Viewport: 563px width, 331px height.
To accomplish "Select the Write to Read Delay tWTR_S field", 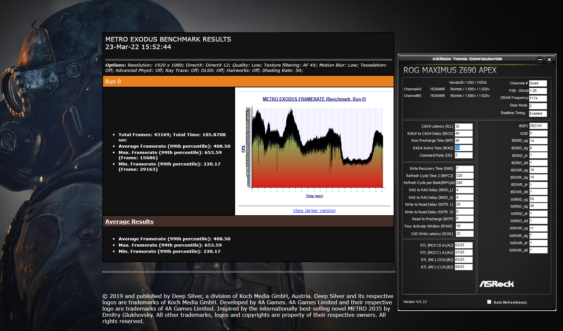I will [465, 212].
